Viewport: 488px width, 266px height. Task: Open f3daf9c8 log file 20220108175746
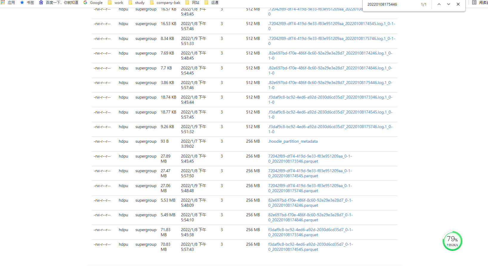click(330, 129)
